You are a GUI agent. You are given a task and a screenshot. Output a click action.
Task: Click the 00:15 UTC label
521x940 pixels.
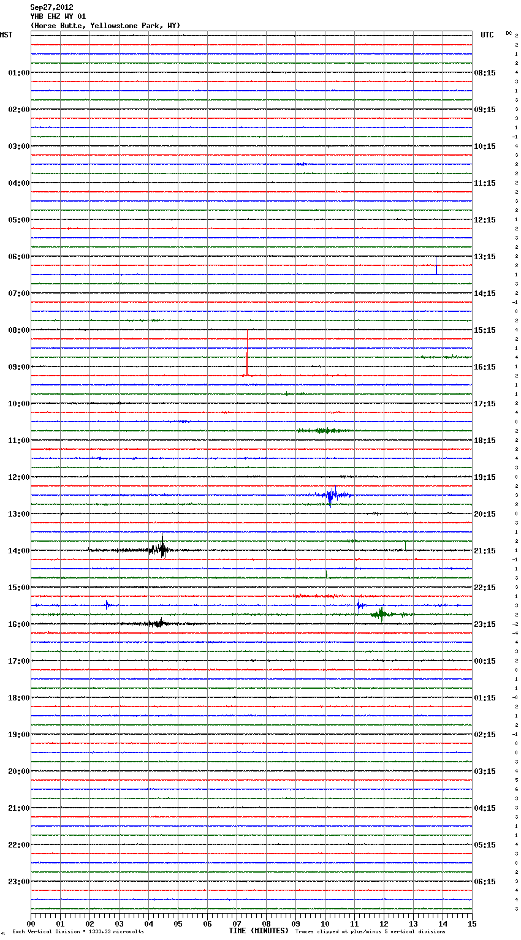click(x=485, y=661)
